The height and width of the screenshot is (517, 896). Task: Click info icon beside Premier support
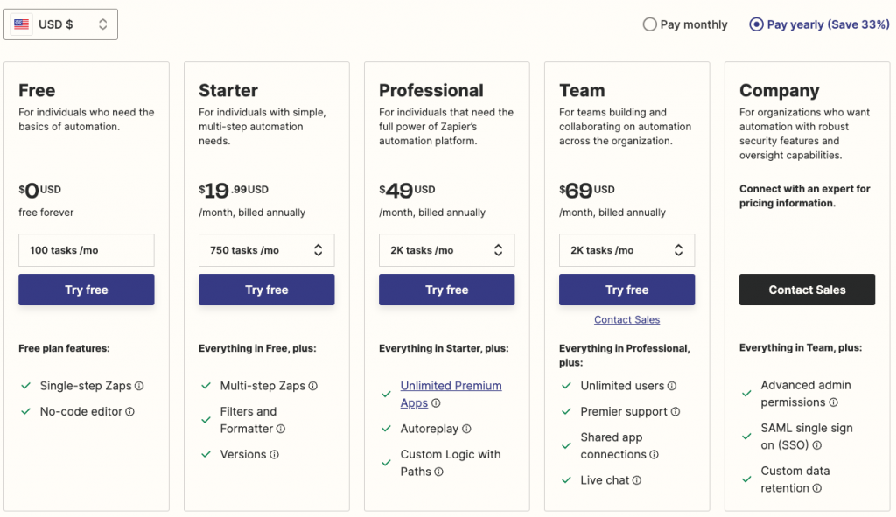click(675, 411)
